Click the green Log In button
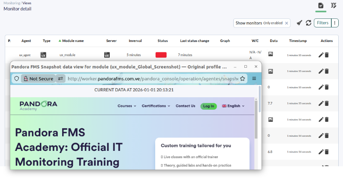Viewport: 343px width, 180px height. (x=209, y=106)
